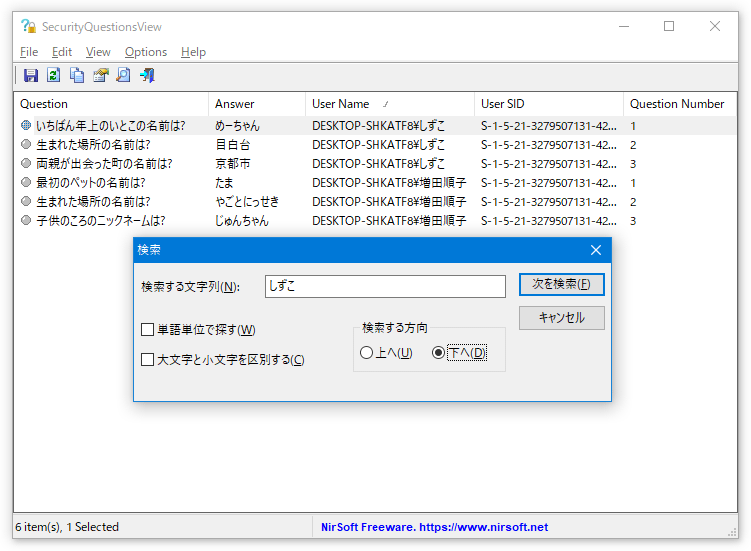Open the View menu
The image size is (751, 551).
[x=98, y=52]
